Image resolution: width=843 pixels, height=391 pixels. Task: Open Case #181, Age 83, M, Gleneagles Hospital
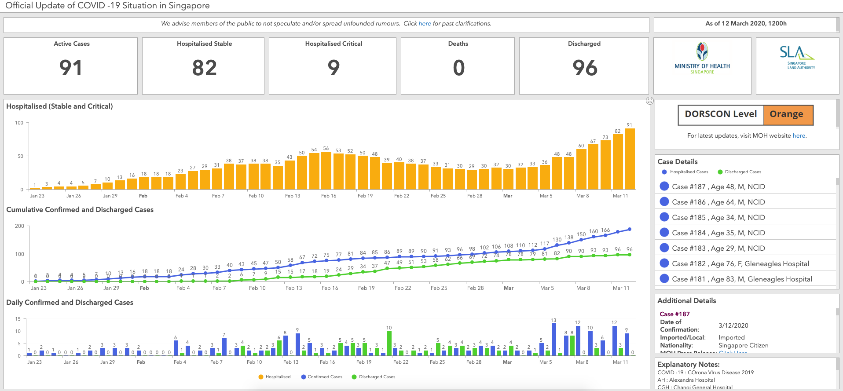pyautogui.click(x=746, y=279)
